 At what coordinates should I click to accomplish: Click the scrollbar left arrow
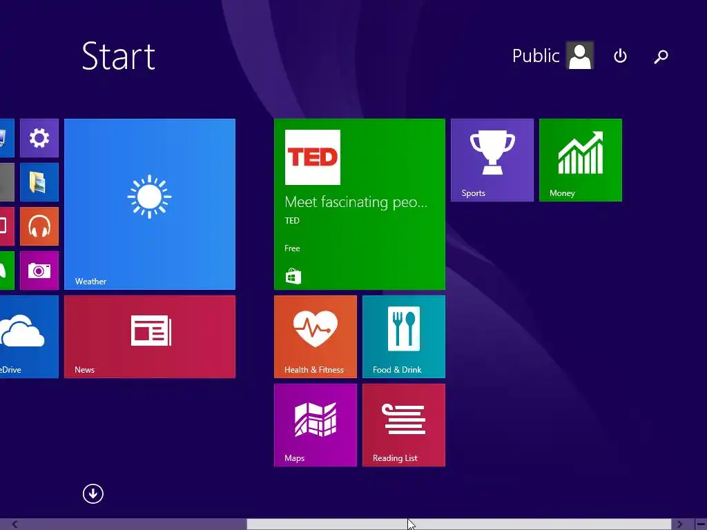click(x=15, y=524)
